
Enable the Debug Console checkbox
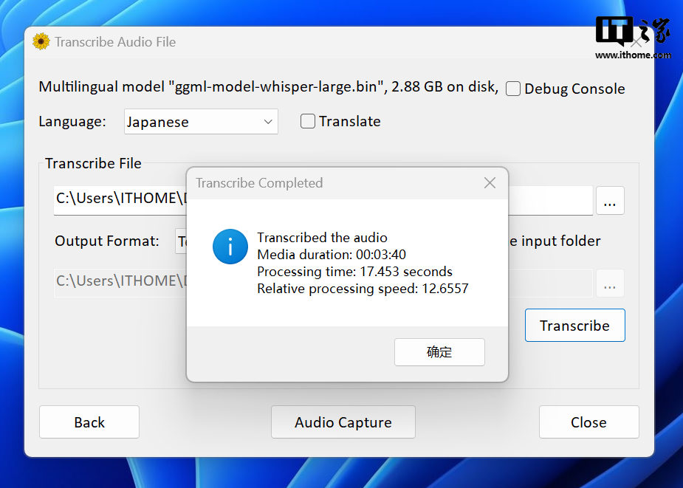pyautogui.click(x=513, y=89)
